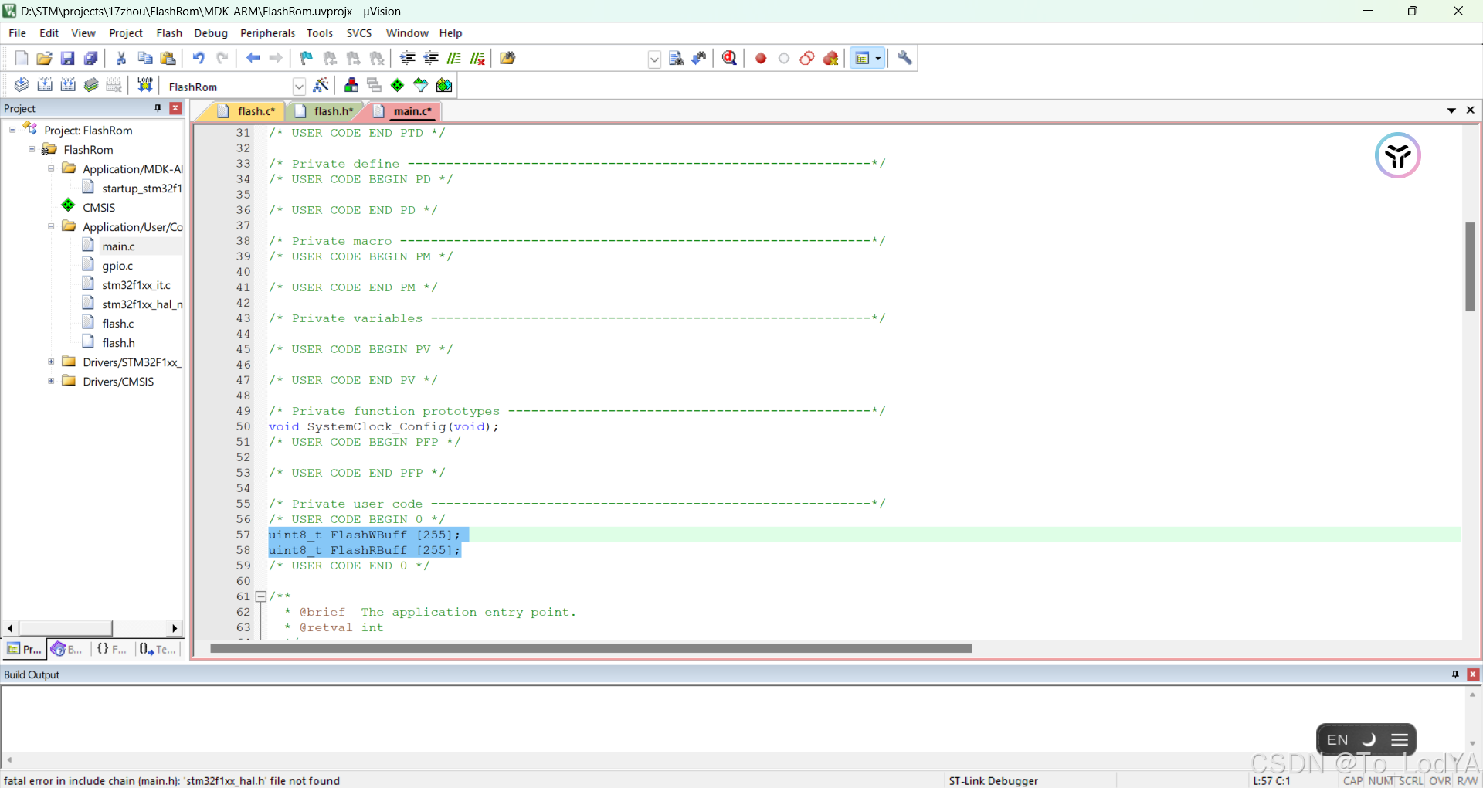
Task: Unindent the selected lines
Action: [431, 58]
